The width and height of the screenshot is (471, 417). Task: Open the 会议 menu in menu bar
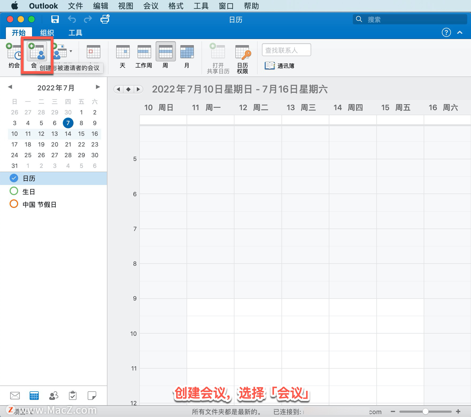[x=151, y=6]
